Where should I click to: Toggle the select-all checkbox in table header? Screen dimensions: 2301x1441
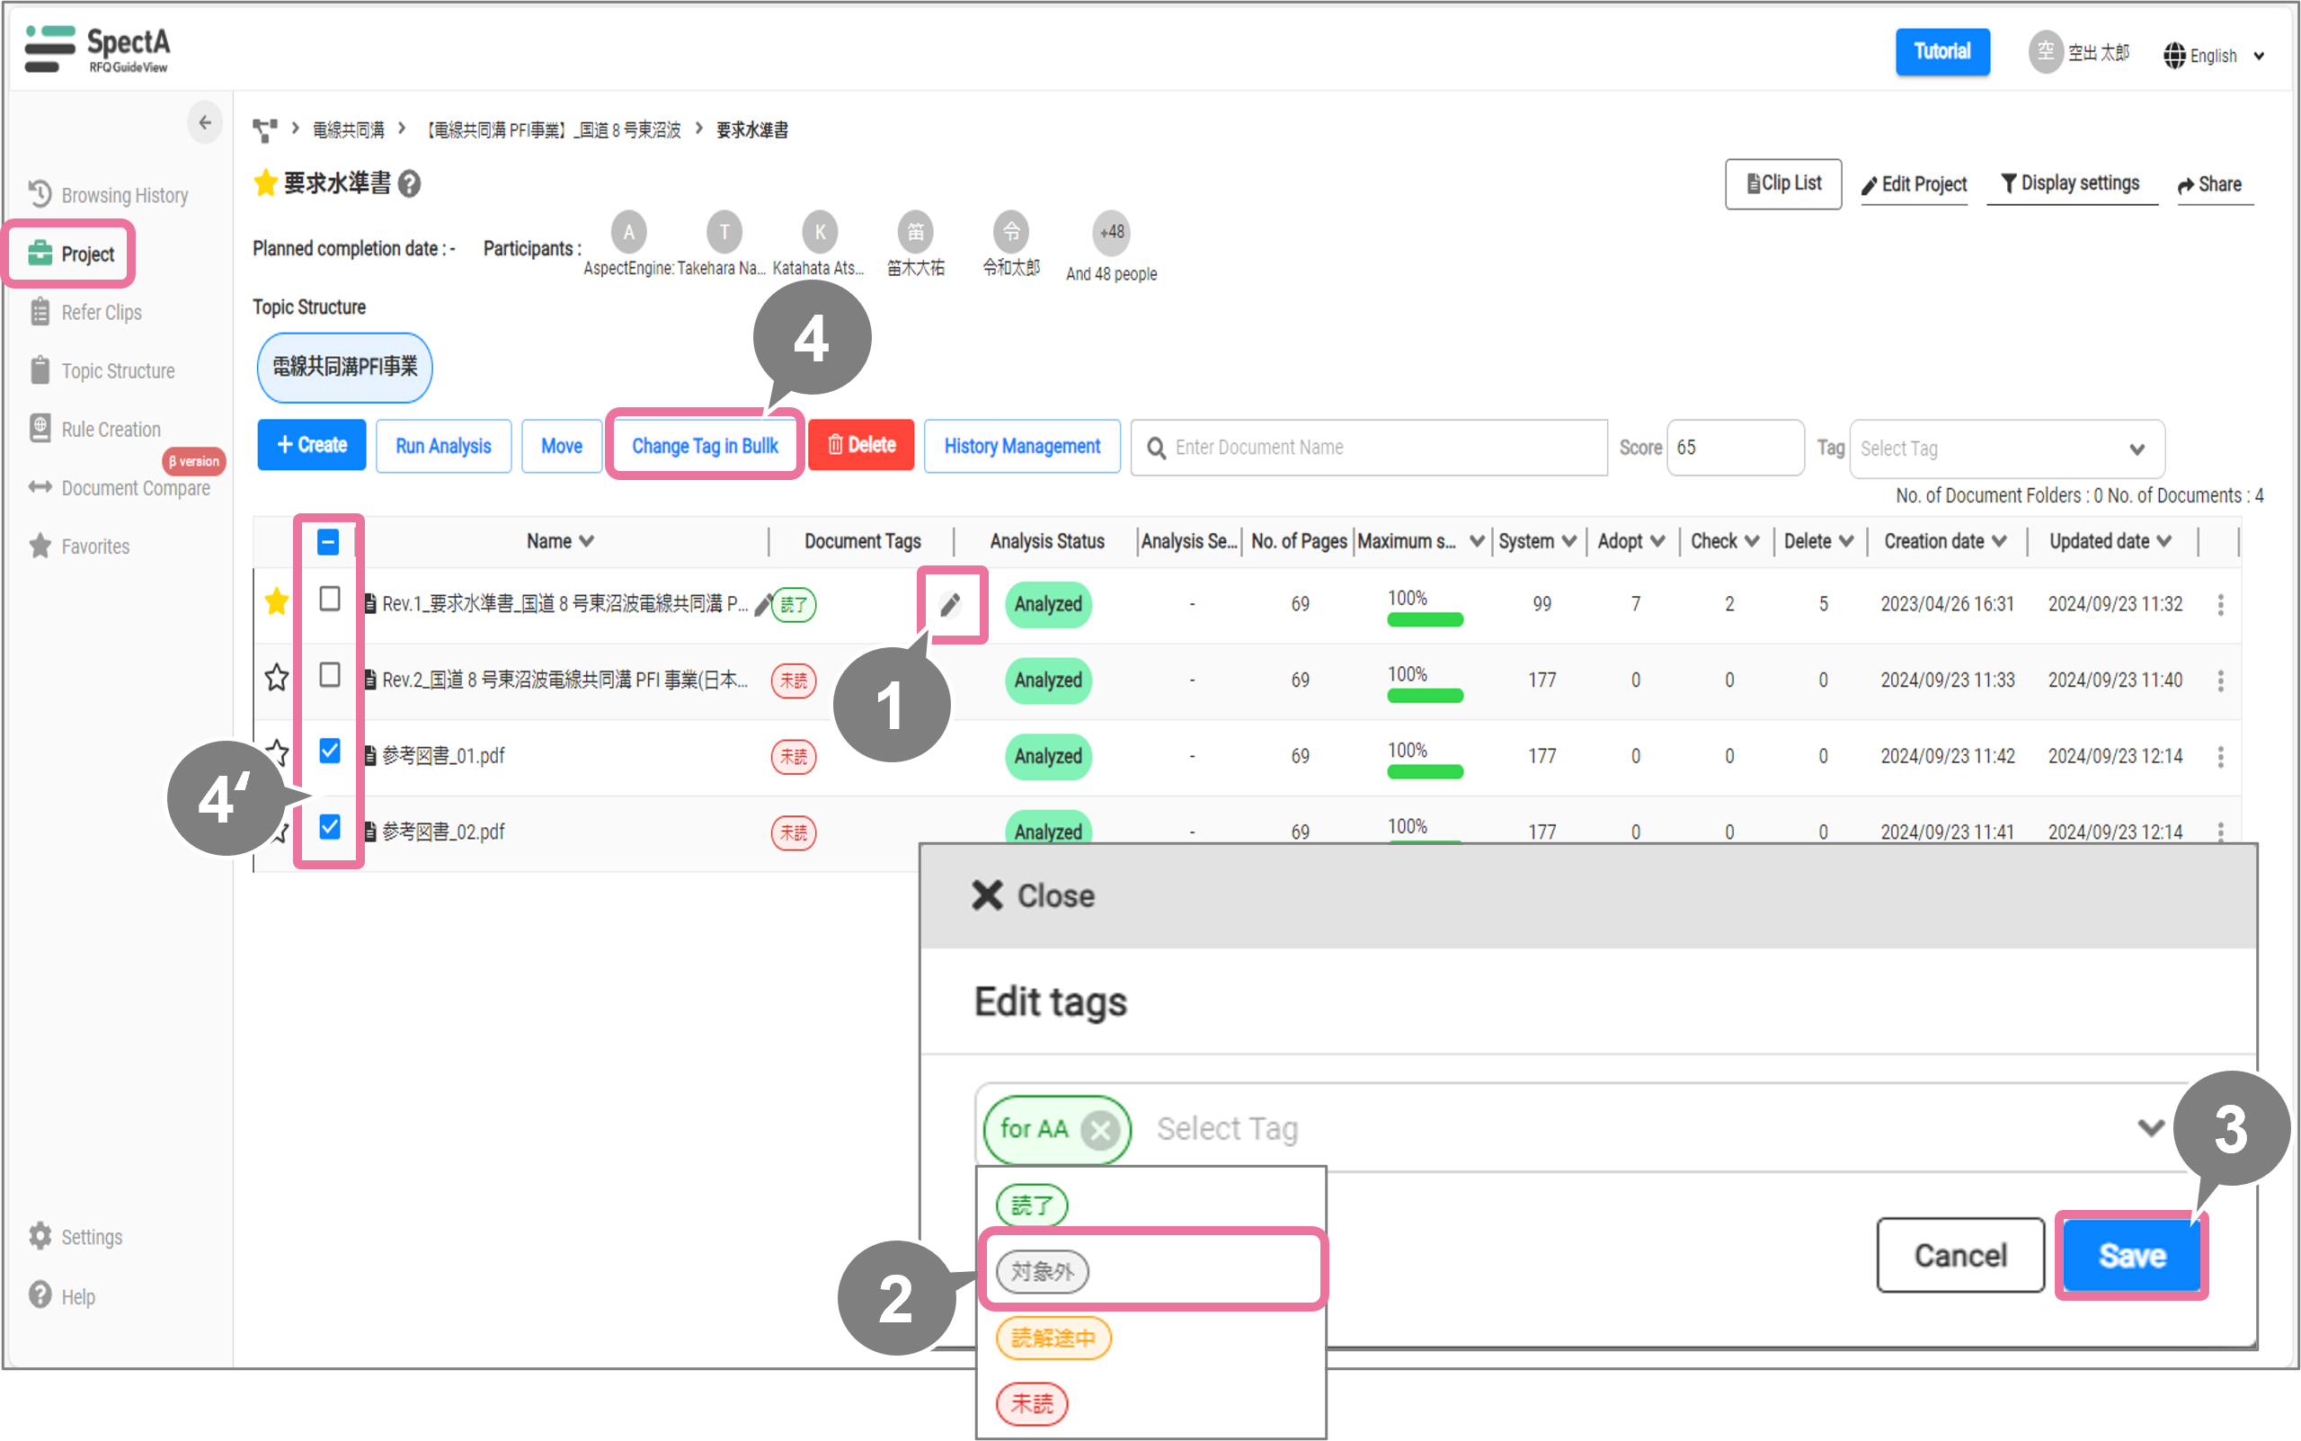click(x=328, y=541)
